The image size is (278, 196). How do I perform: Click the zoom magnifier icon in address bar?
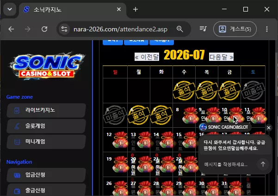180,29
